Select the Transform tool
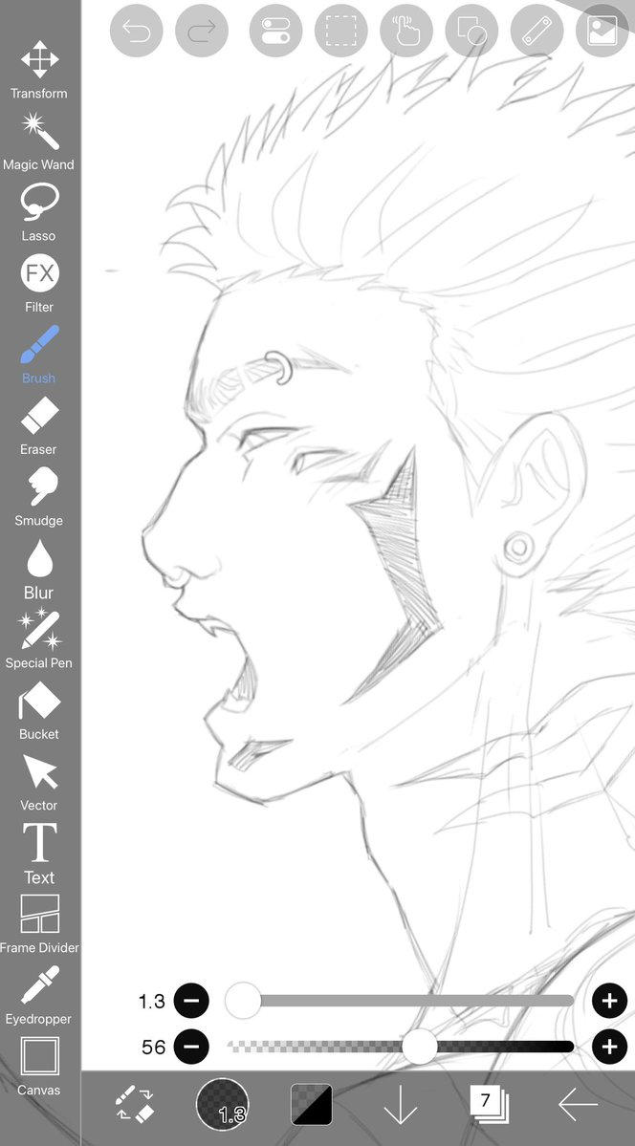635x1146 pixels. tap(39, 70)
